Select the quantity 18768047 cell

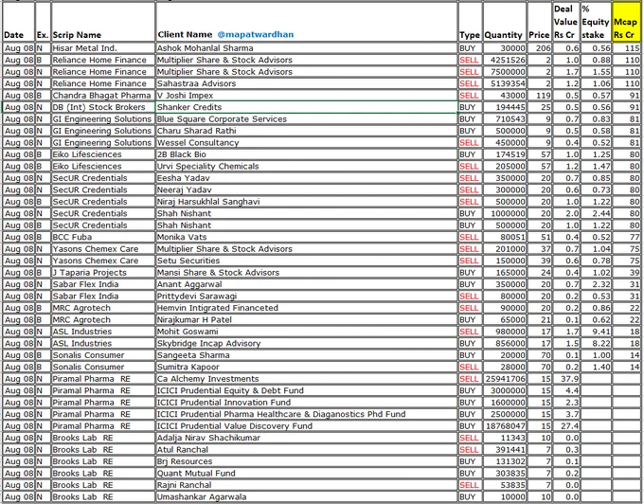(x=505, y=426)
